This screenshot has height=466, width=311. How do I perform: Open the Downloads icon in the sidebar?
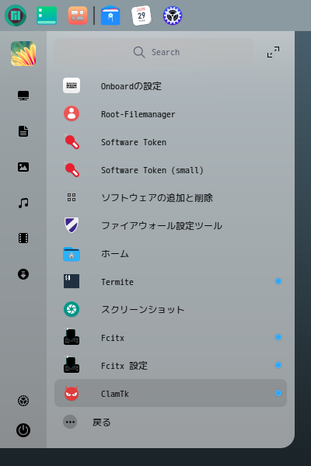pos(23,274)
